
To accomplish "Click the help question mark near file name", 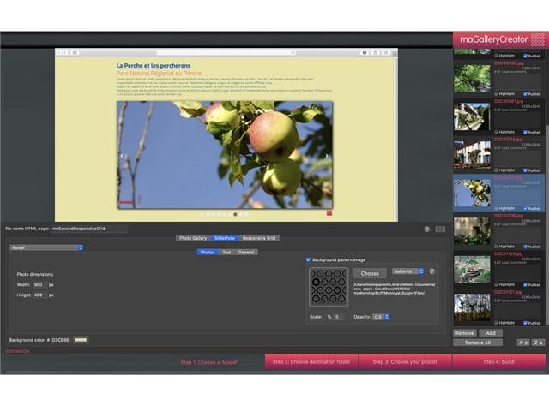I will point(427,229).
